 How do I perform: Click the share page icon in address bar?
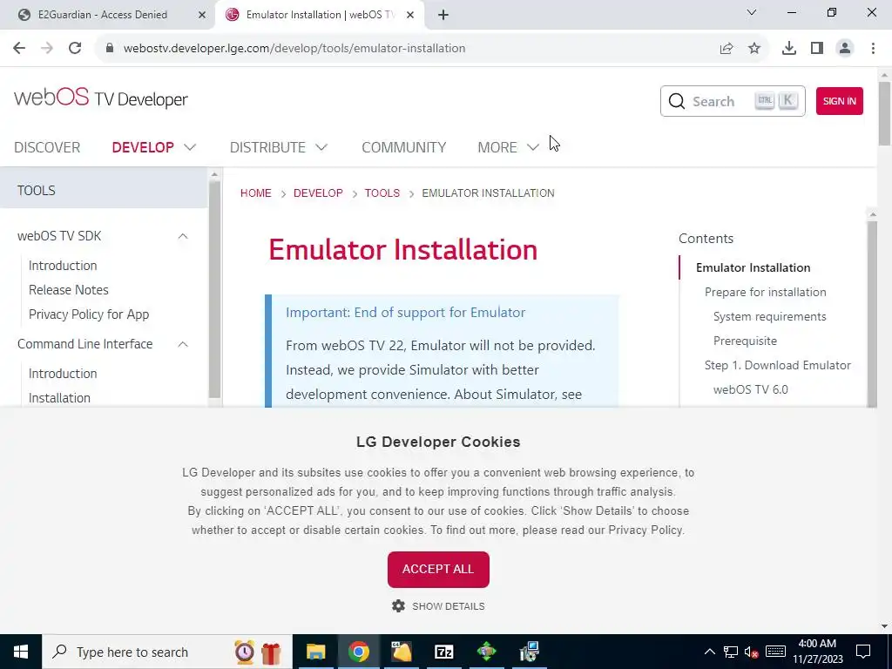pyautogui.click(x=726, y=49)
